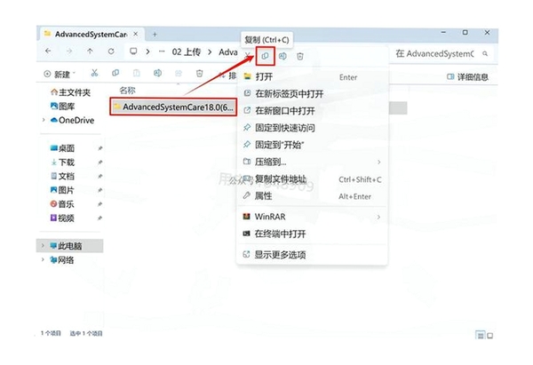Expand the OneDrive tree node
The image size is (533, 365).
coord(44,120)
